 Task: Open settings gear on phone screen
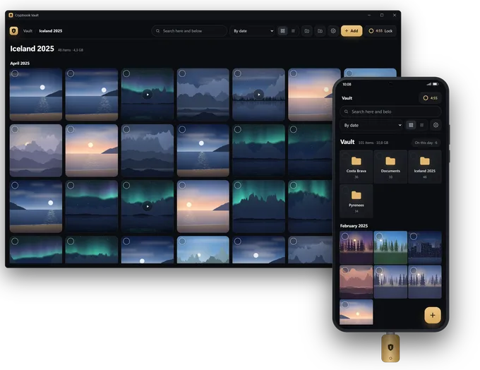436,125
